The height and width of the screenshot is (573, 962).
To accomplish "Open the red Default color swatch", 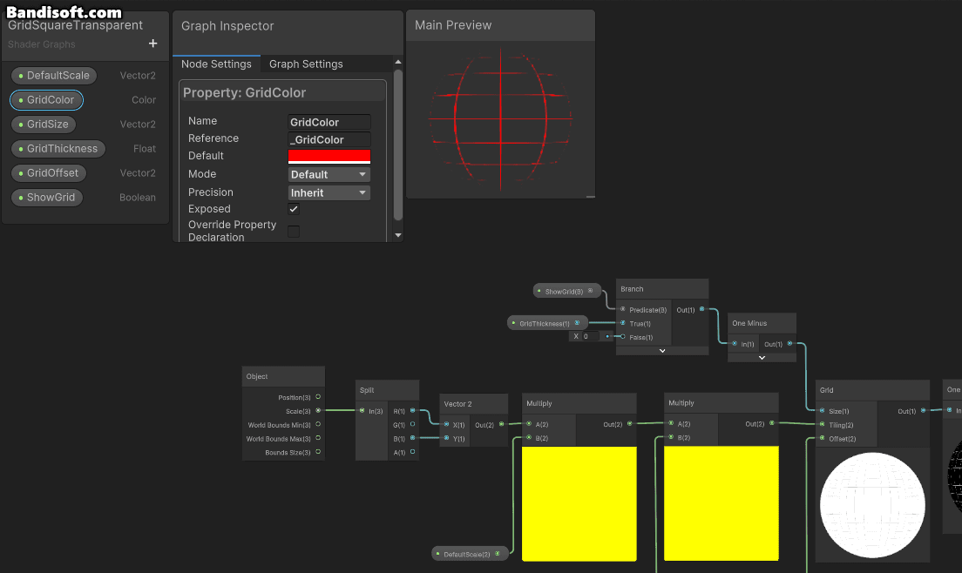I will [x=329, y=156].
